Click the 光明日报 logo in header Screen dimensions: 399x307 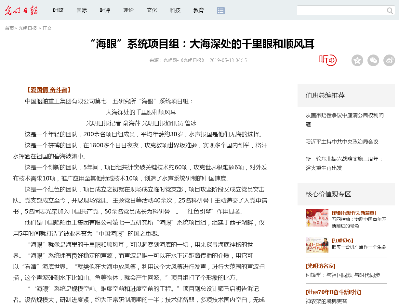coord(21,10)
